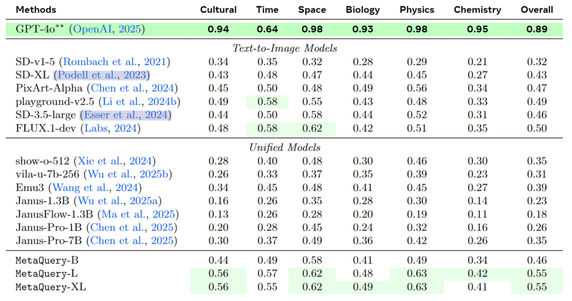
Task: Open the Li et al., 2024b citation
Action: pos(139,102)
